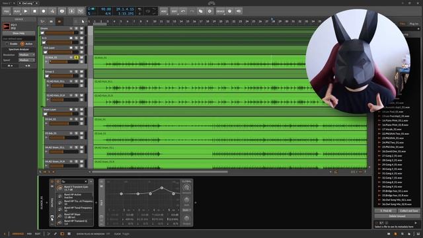
Task: Click the gear-shaped icon in toolbar
Action: coord(210,11)
